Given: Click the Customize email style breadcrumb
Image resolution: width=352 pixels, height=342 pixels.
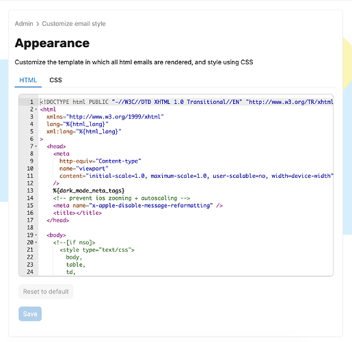Looking at the screenshot, I should pyautogui.click(x=74, y=24).
